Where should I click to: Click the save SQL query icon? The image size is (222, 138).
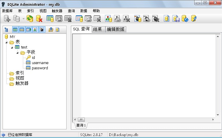point(176,18)
